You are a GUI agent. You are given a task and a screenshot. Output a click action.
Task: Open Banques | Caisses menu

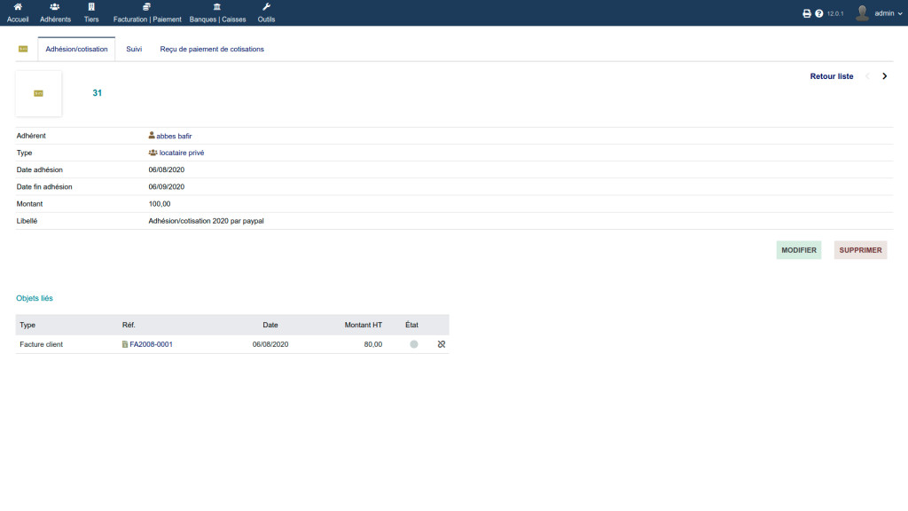click(x=217, y=12)
